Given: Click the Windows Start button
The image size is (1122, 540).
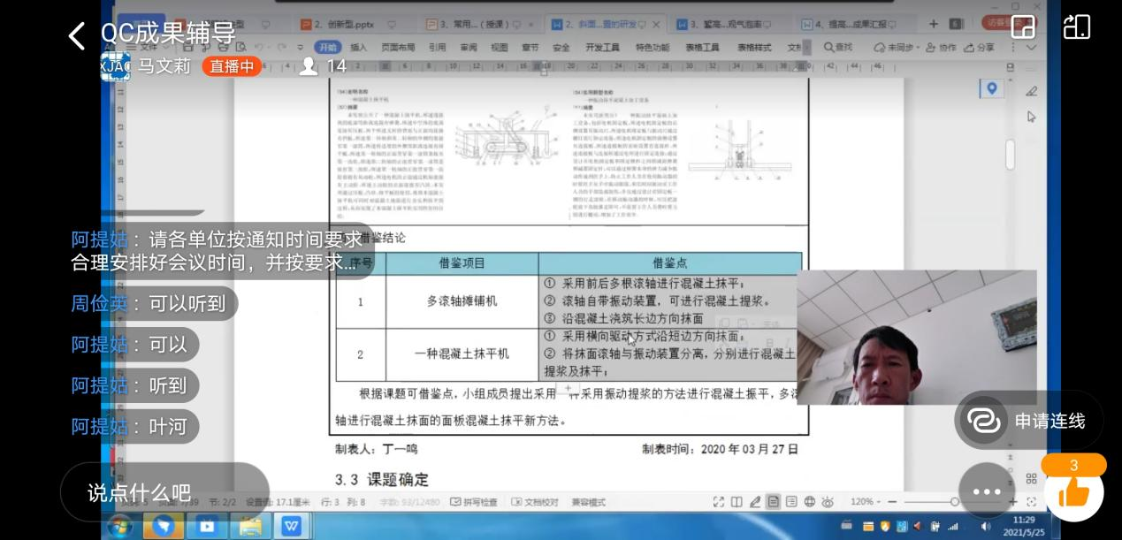Looking at the screenshot, I should (x=121, y=526).
